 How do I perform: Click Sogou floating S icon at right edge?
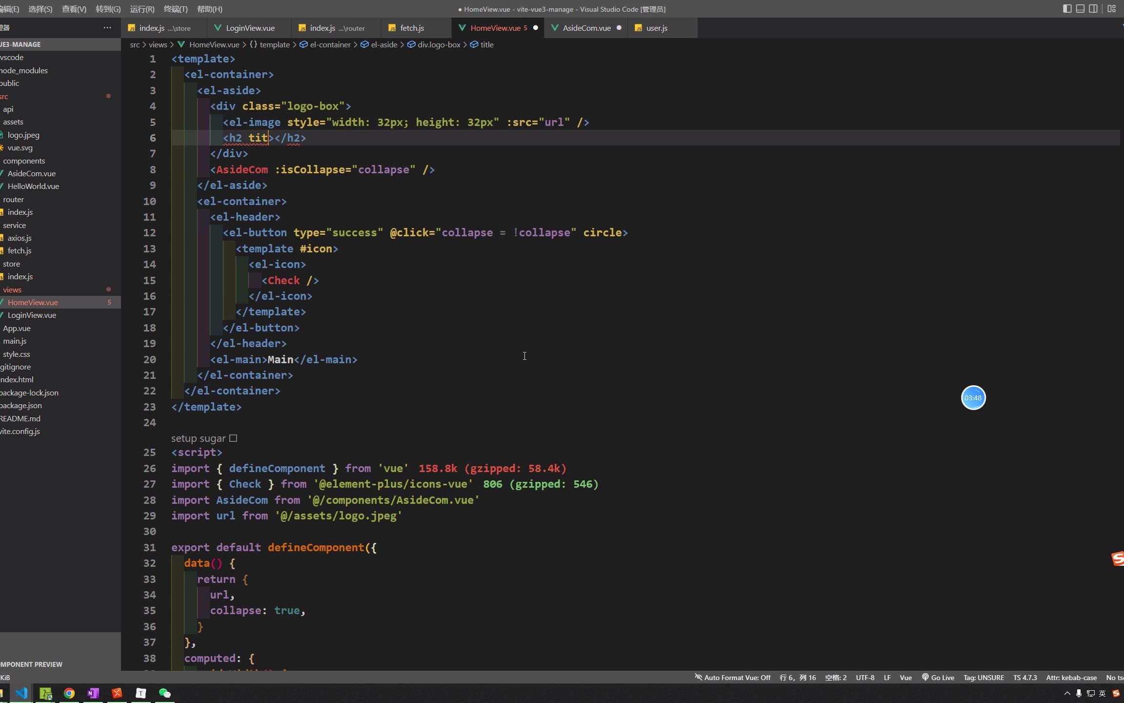click(x=1118, y=558)
